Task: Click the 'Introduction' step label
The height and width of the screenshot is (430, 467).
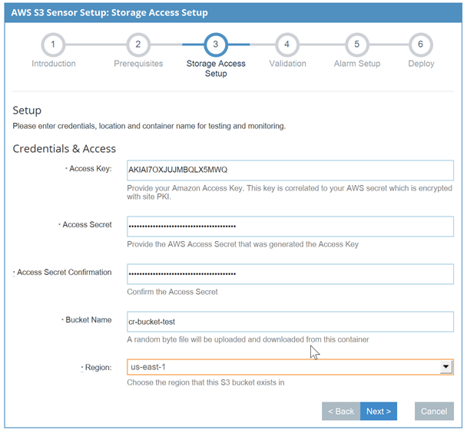Action: click(54, 64)
